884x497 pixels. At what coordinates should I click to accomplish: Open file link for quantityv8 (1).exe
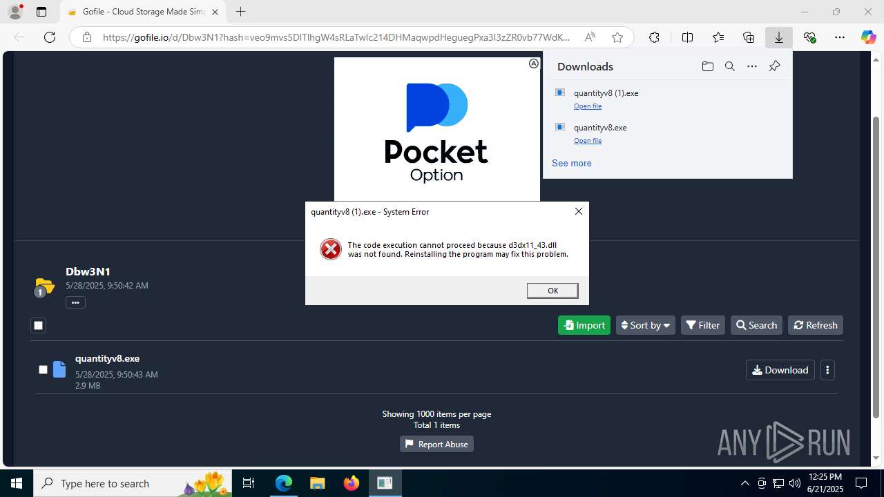pos(588,106)
